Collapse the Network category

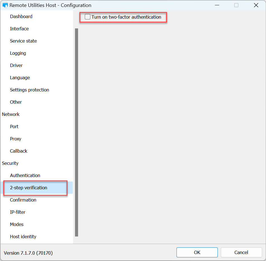pyautogui.click(x=11, y=114)
